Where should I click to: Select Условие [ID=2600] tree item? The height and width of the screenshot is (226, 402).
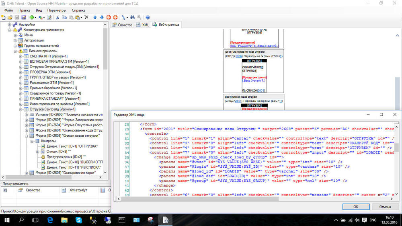(x=69, y=115)
